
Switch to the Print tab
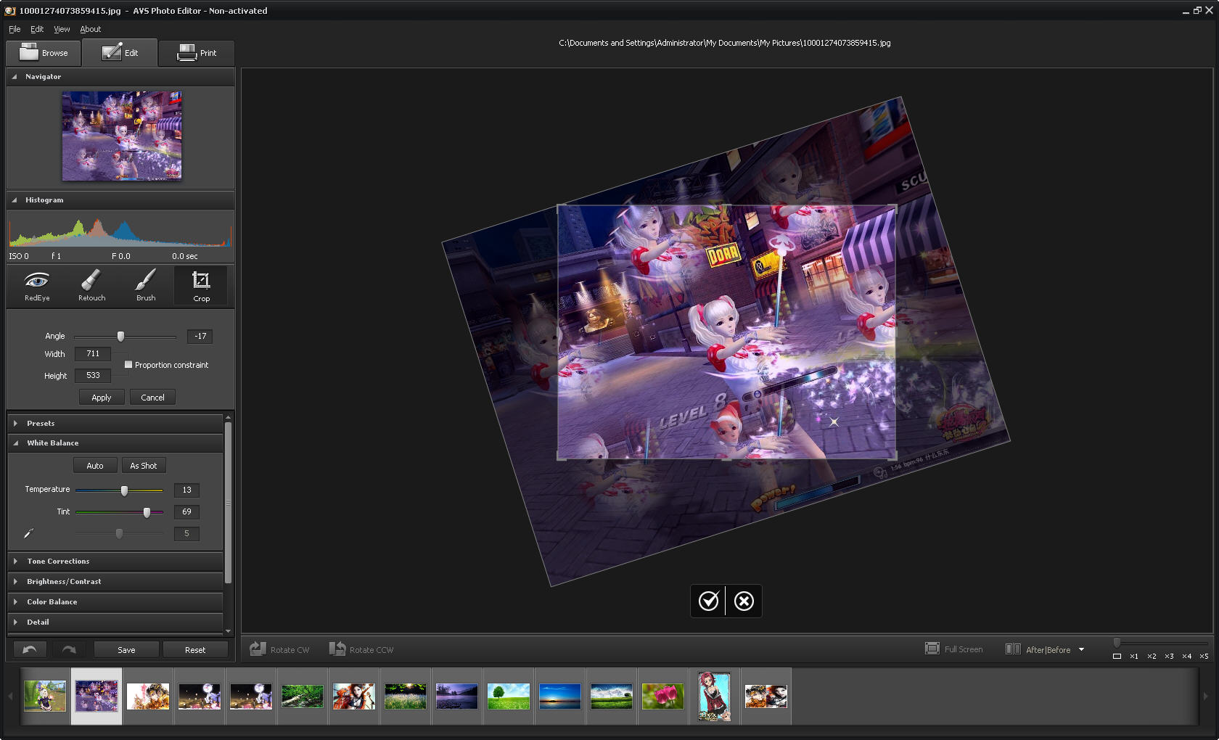click(197, 53)
